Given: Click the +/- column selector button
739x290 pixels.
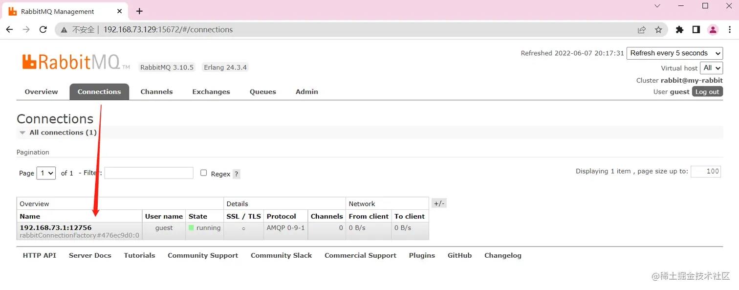Looking at the screenshot, I should coord(439,203).
